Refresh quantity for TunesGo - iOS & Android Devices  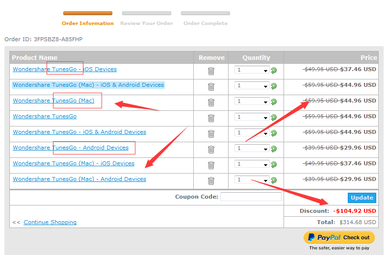click(274, 133)
